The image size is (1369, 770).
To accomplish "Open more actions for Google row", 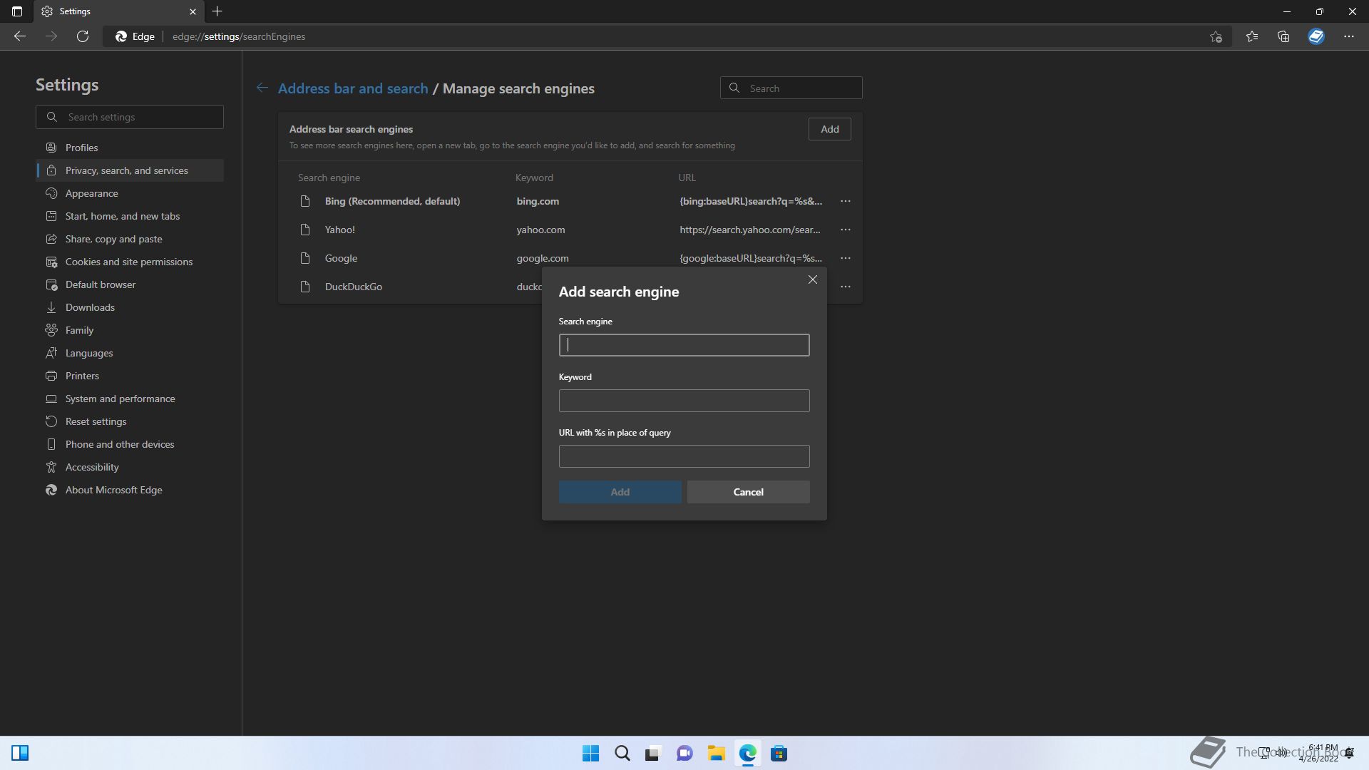I will (x=846, y=258).
